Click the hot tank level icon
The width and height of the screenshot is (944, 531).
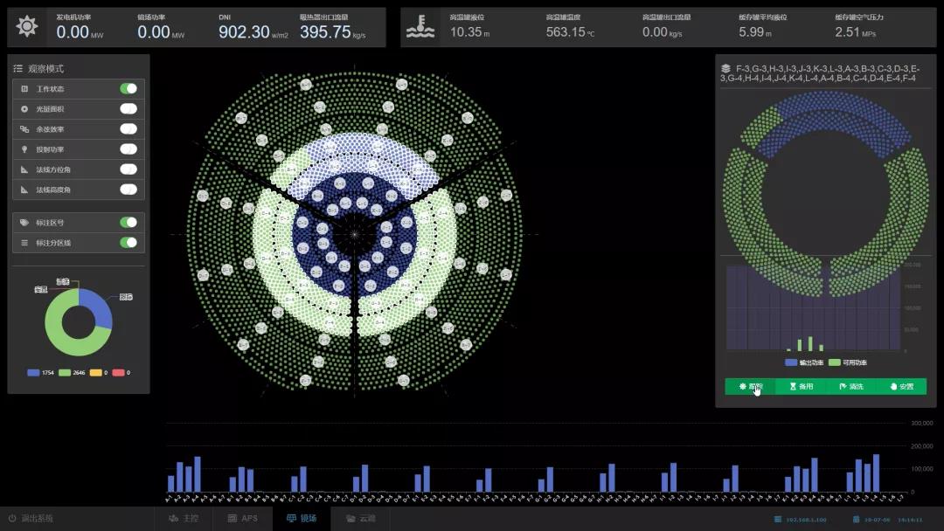pyautogui.click(x=420, y=27)
